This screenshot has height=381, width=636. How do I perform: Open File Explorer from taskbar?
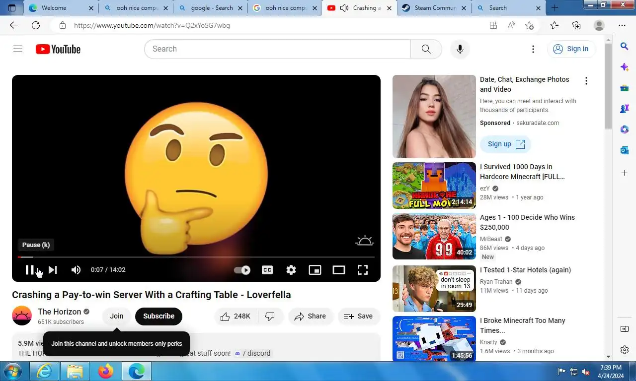click(x=75, y=371)
